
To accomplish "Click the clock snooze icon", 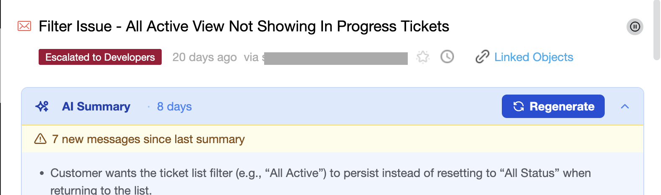I will click(447, 56).
